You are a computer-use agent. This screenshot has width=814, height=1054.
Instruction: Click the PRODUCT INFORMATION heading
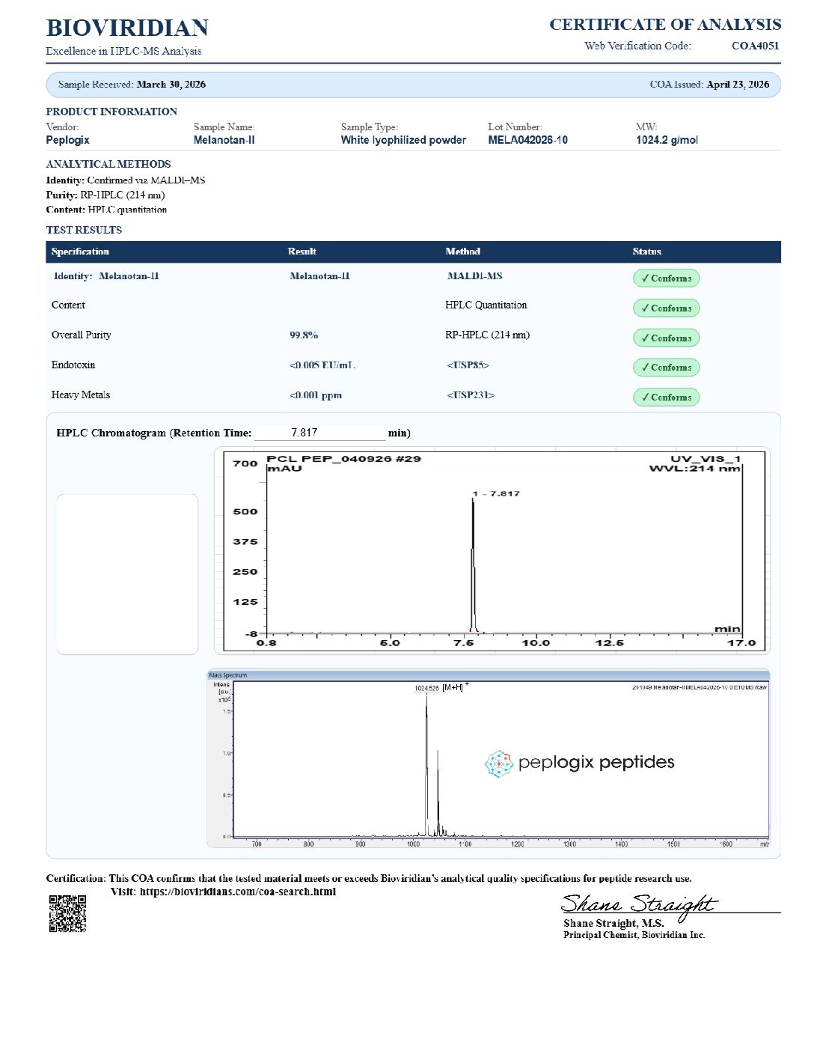[x=111, y=112]
